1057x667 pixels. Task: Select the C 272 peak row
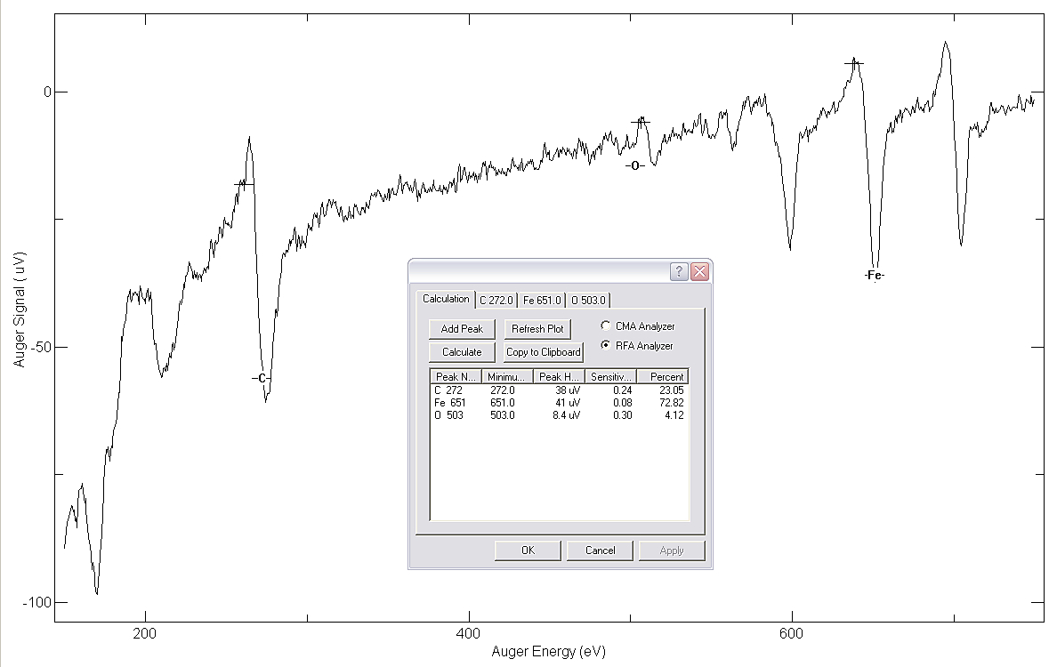click(448, 390)
